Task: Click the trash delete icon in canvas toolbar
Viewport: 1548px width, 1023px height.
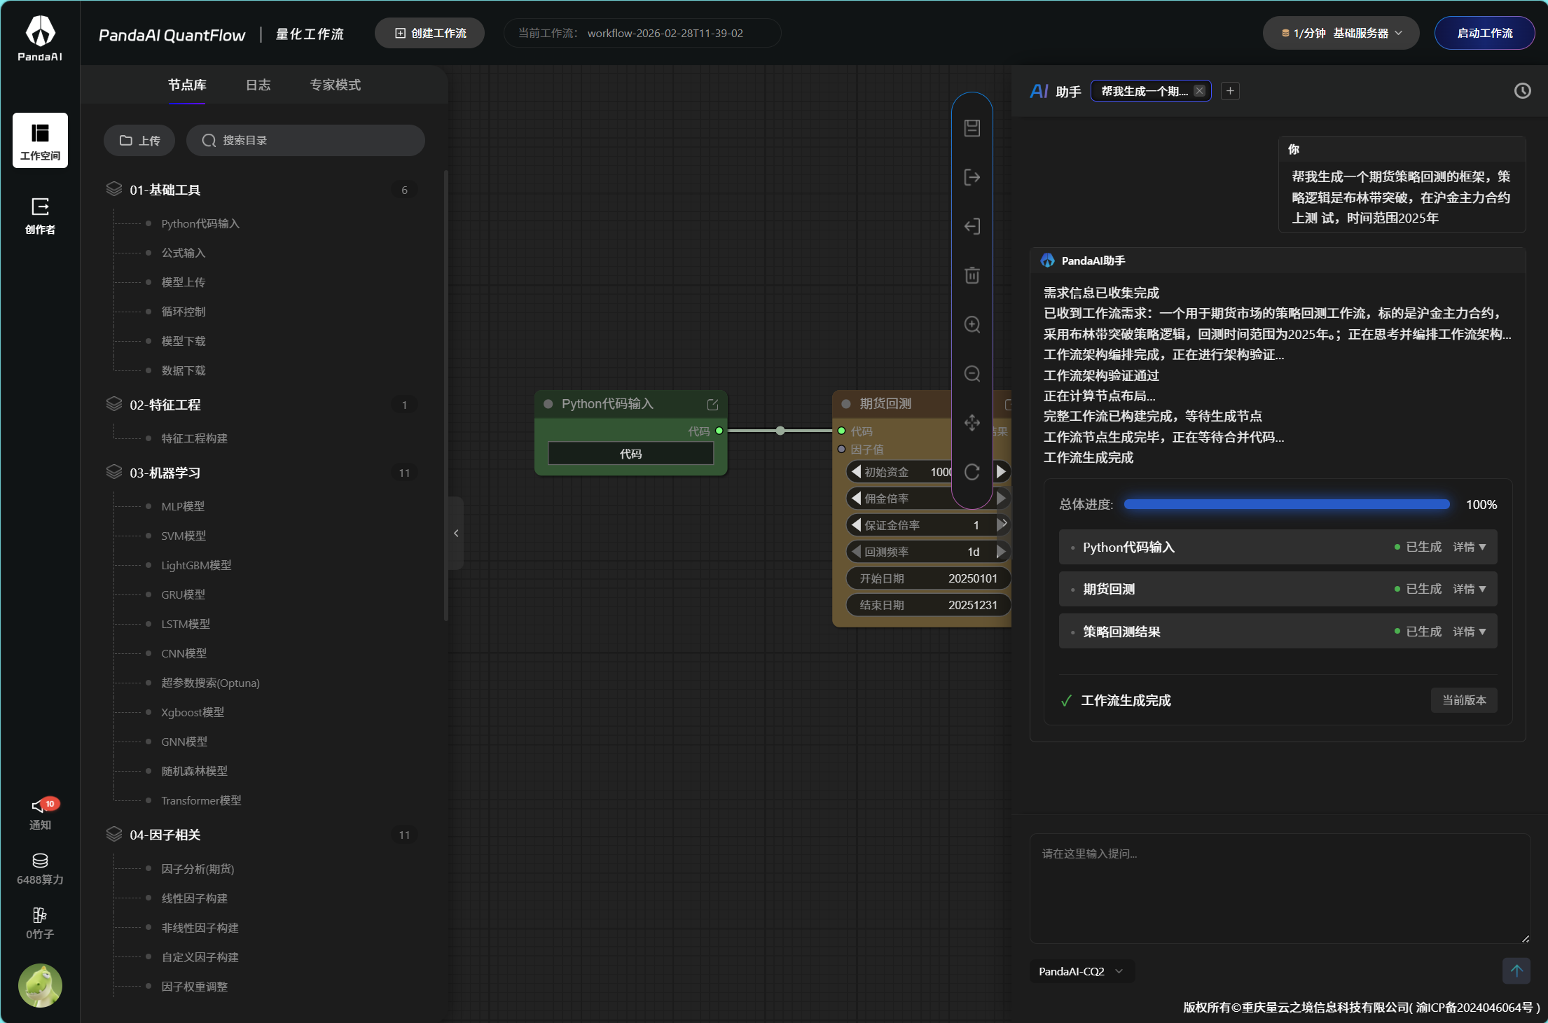Action: (x=972, y=275)
